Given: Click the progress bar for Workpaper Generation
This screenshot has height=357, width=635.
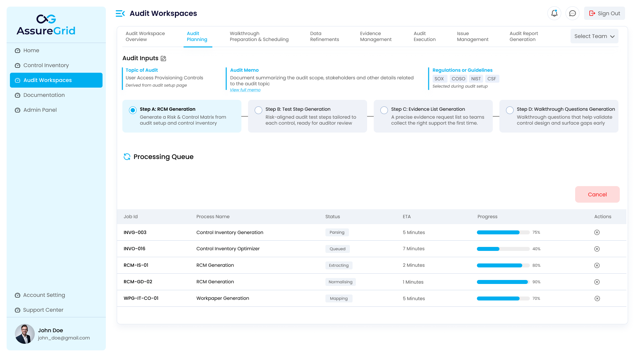Looking at the screenshot, I should [503, 298].
